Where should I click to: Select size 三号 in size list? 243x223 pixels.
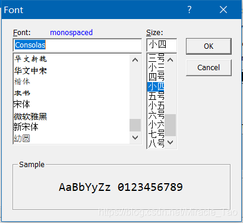[156, 58]
